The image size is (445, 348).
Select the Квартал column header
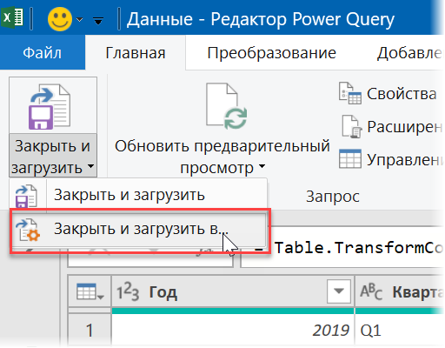400,291
